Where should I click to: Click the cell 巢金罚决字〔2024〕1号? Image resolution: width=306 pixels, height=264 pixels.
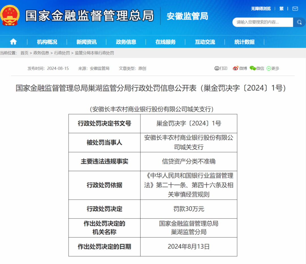click(x=189, y=124)
